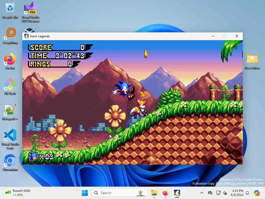Image resolution: width=265 pixels, height=199 pixels.
Task: Click Tails character on the hillside
Action: point(139,108)
